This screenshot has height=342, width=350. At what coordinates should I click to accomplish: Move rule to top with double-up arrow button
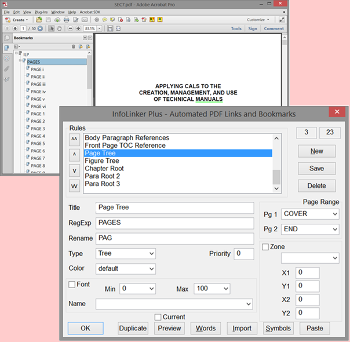point(74,139)
